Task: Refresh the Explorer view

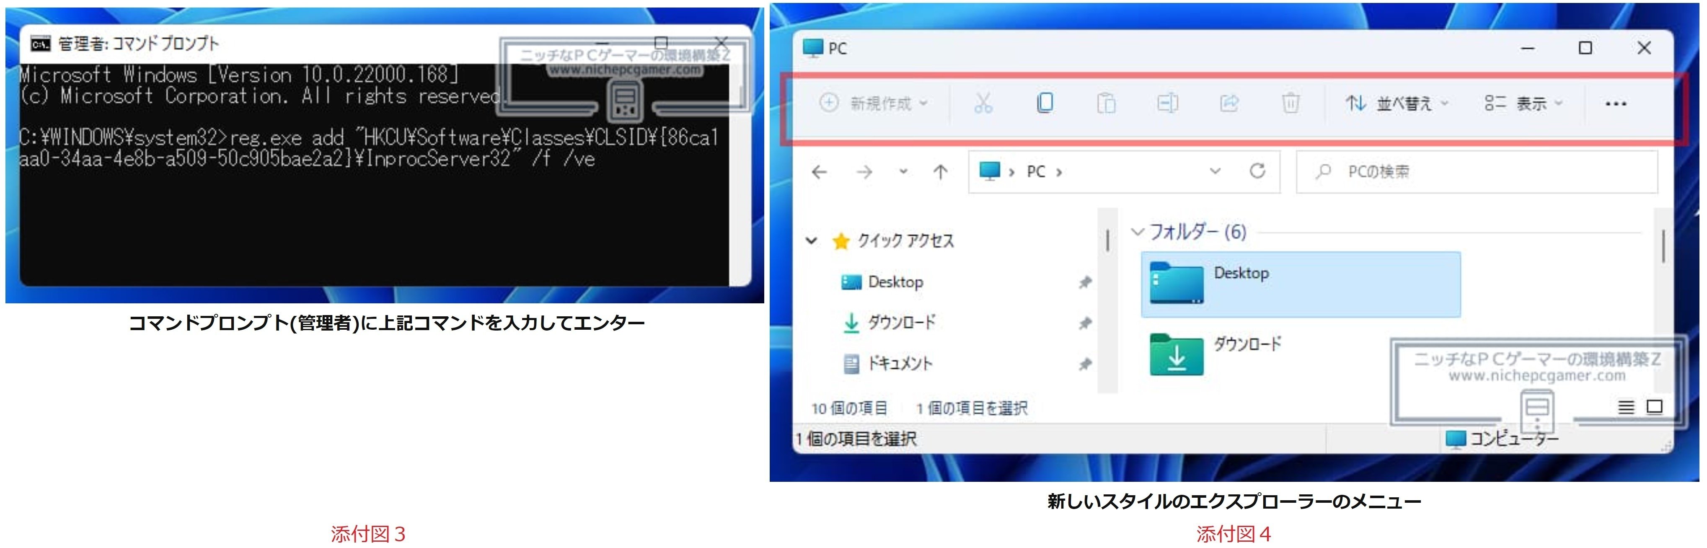Action: click(x=1257, y=171)
